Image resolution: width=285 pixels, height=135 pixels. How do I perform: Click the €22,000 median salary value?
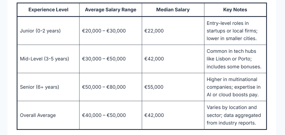[154, 31]
